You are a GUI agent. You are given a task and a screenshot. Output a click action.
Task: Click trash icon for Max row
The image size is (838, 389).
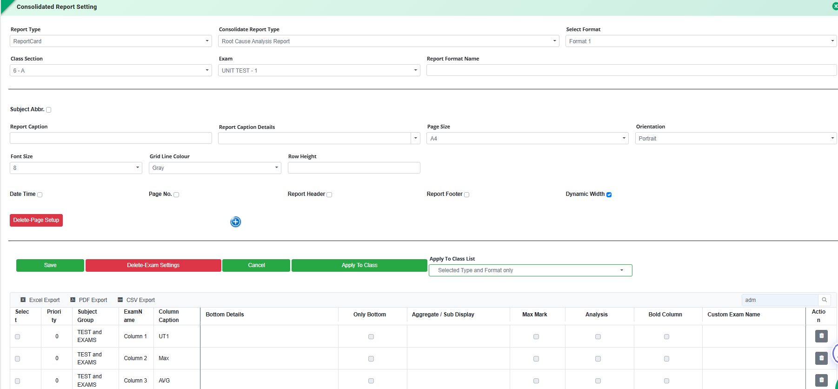pos(821,358)
